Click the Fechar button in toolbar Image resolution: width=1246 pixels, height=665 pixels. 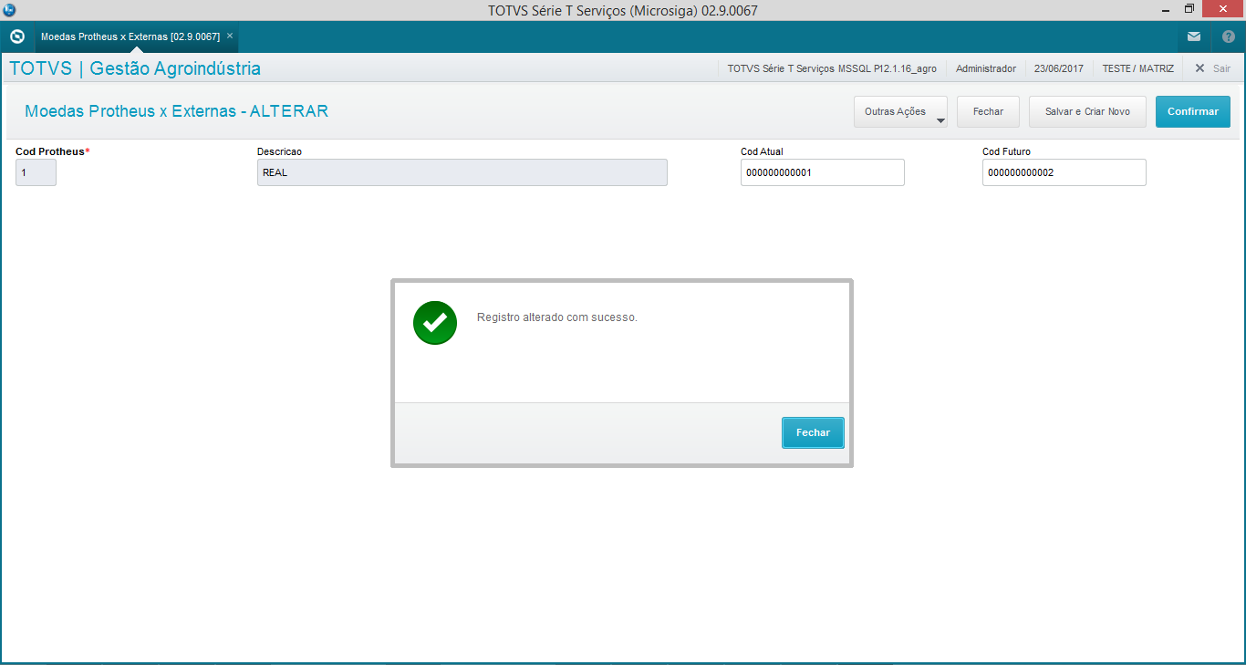(988, 111)
